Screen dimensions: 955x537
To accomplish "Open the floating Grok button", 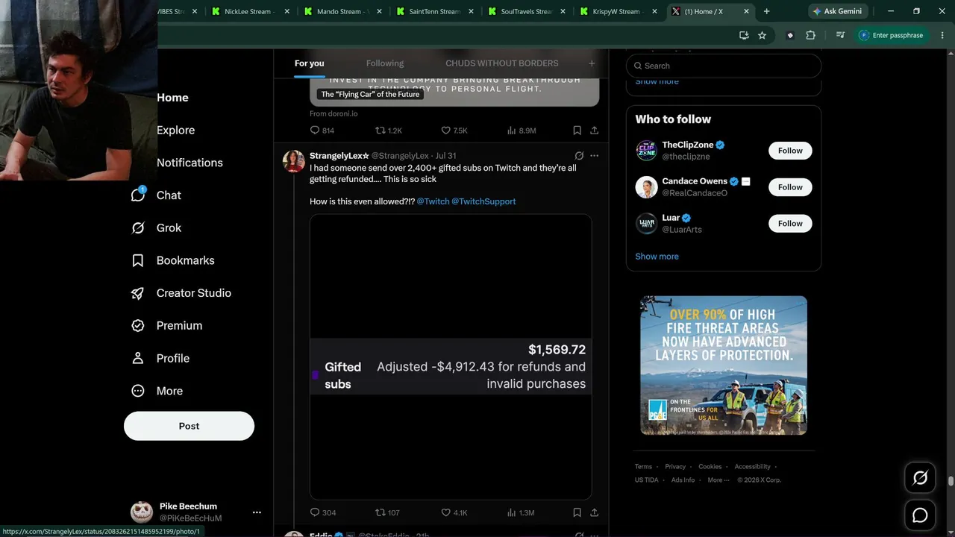I will tap(920, 478).
